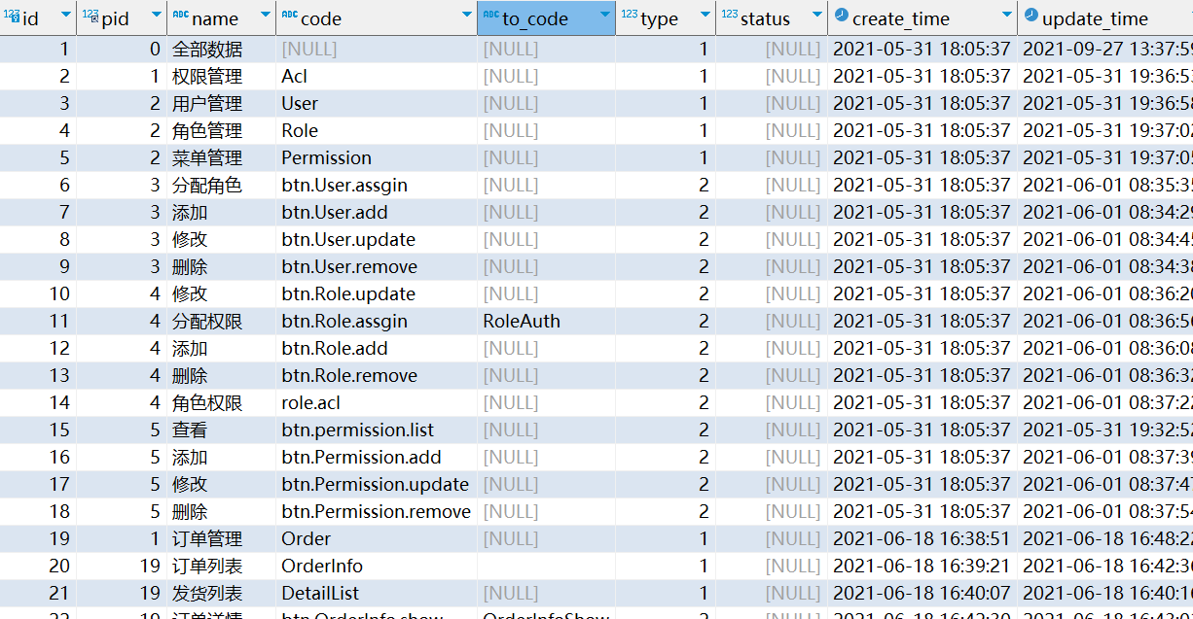Click the role.acl cell in code column
The width and height of the screenshot is (1193, 619).
[311, 403]
